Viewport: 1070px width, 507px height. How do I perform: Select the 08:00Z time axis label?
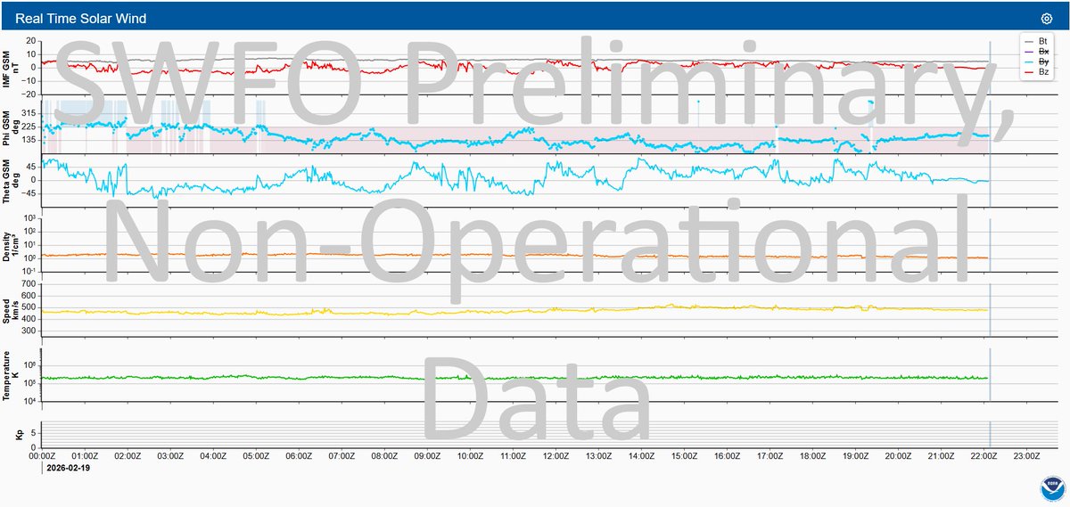click(384, 454)
